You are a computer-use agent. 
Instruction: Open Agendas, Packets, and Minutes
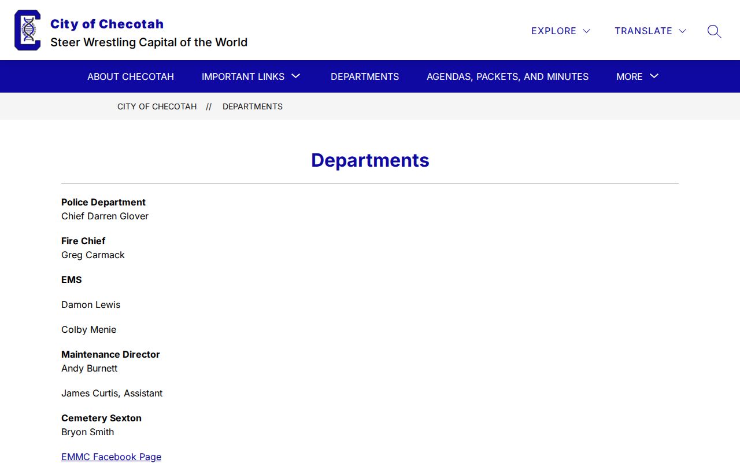coord(508,76)
